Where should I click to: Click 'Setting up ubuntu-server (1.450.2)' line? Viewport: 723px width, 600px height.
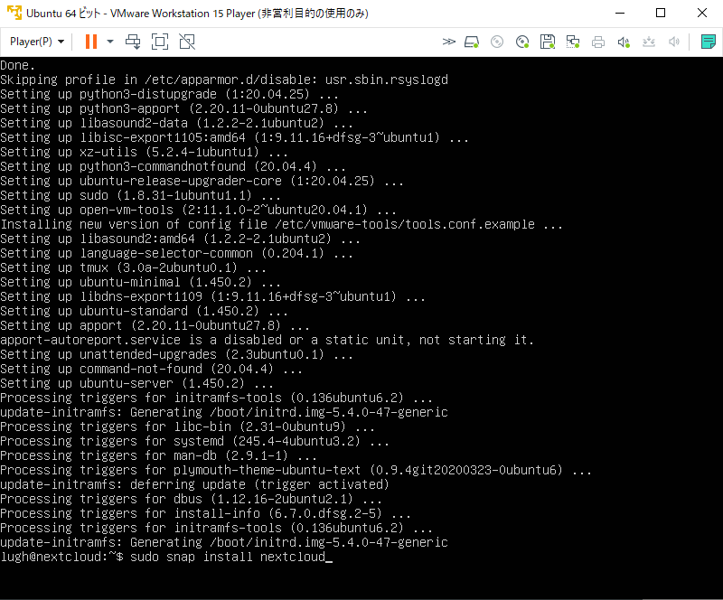pyautogui.click(x=137, y=383)
